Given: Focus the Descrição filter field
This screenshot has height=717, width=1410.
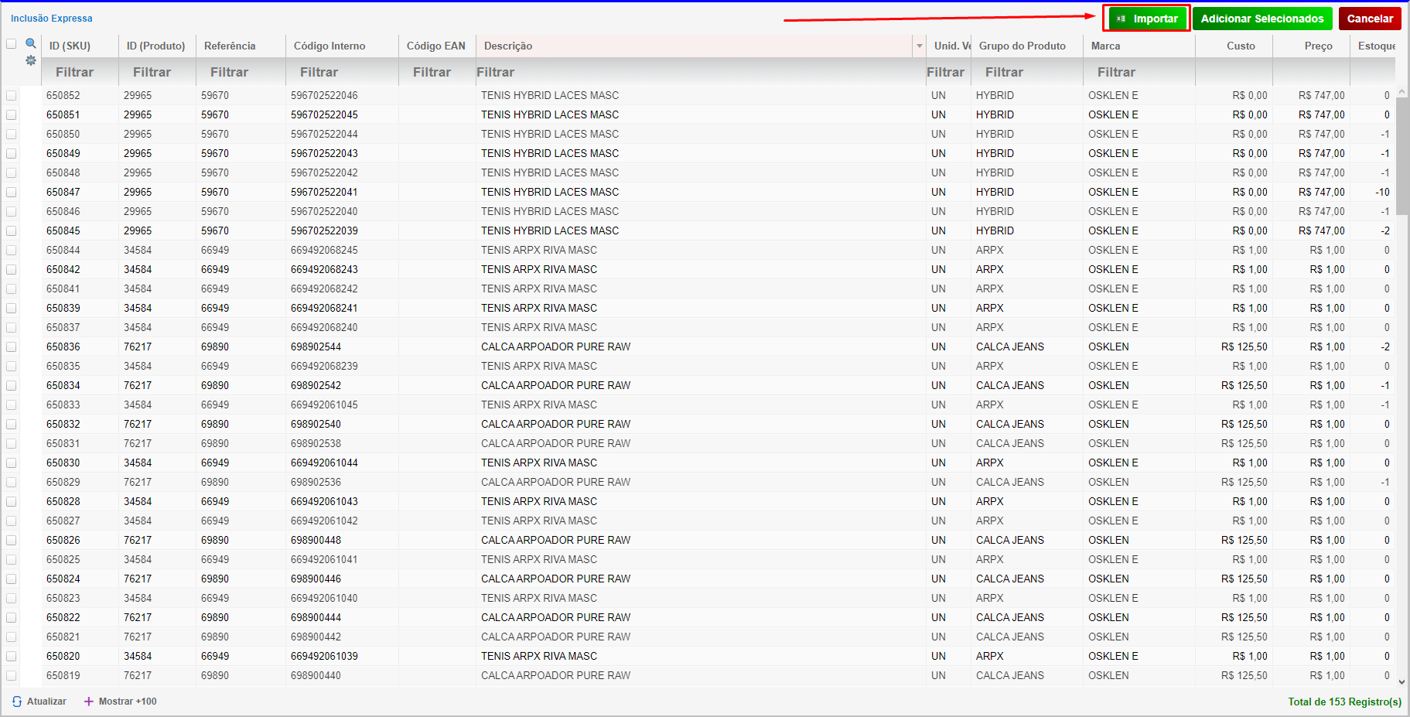Looking at the screenshot, I should point(696,72).
